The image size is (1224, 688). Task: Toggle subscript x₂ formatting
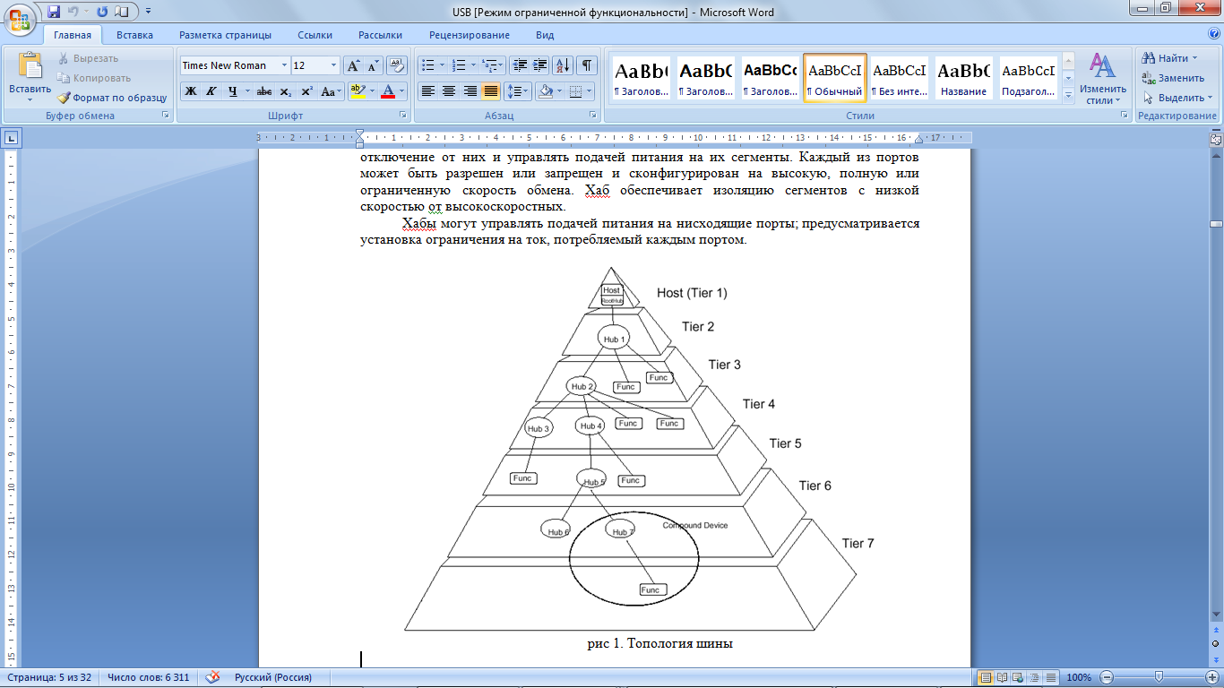285,91
